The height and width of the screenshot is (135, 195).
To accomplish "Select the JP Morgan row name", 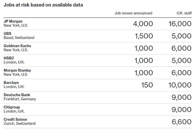I will 13,21.
